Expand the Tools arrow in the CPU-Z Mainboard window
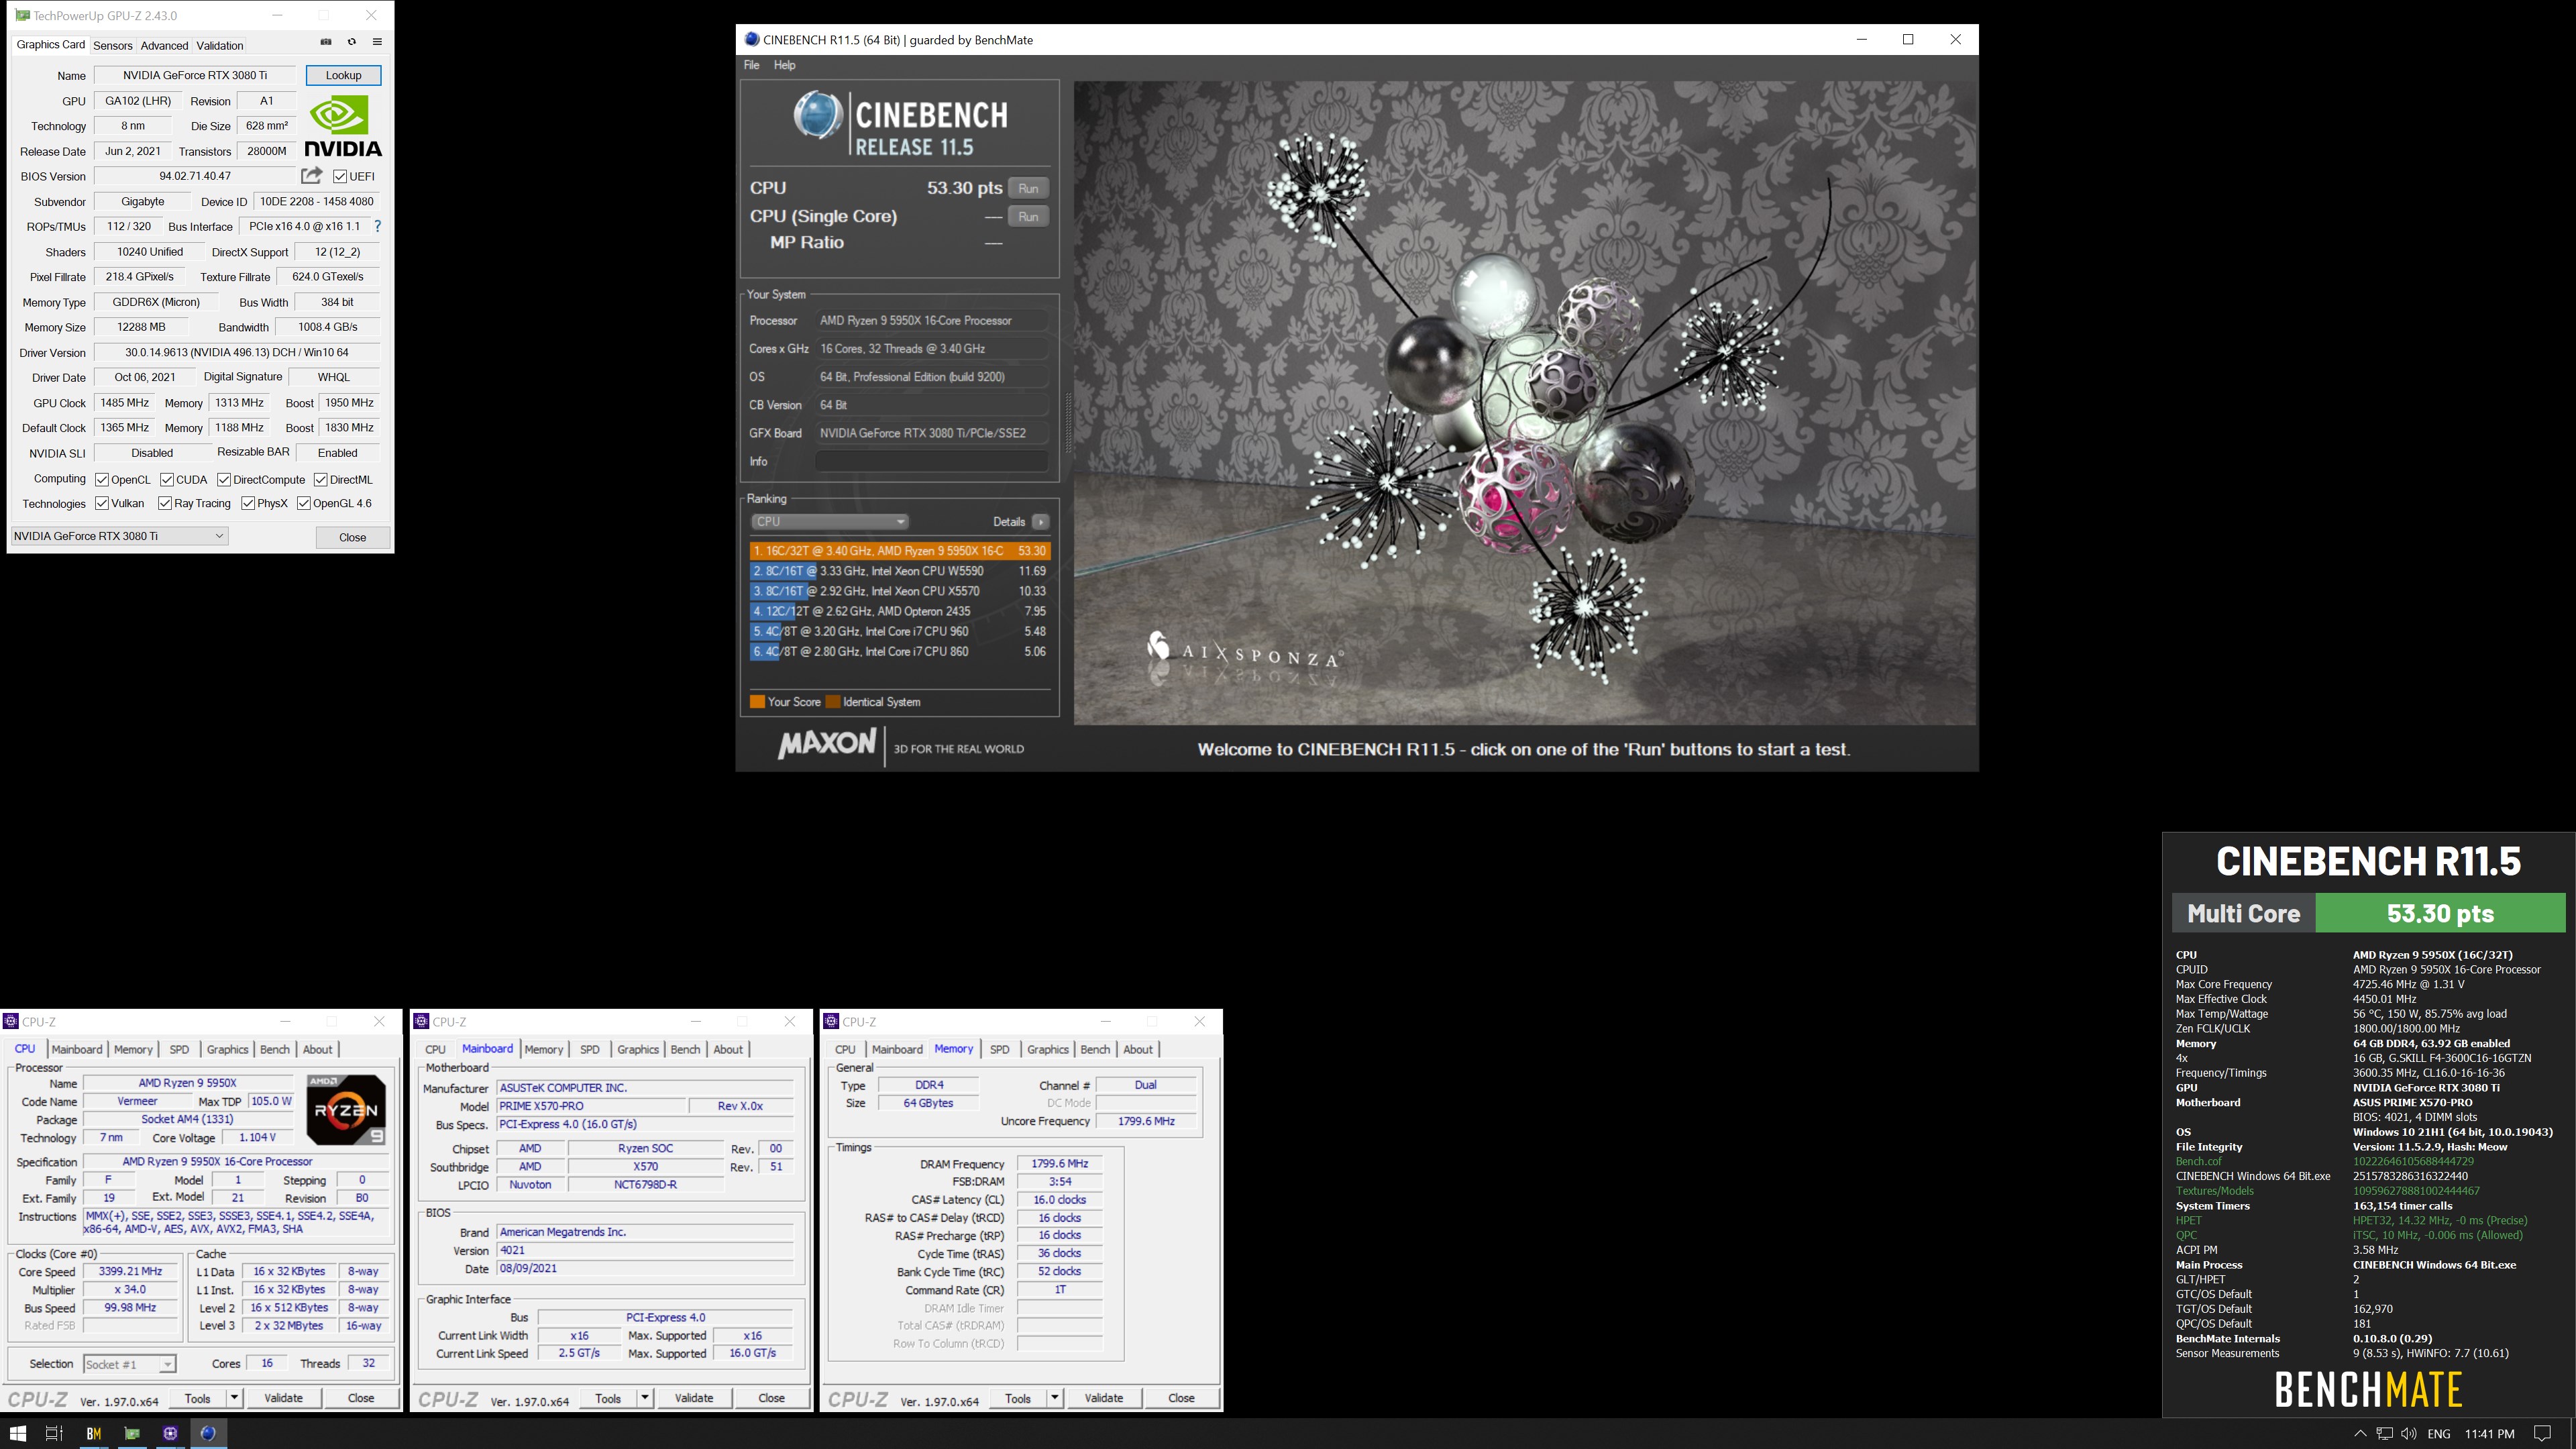The image size is (2576, 1449). [x=645, y=1398]
